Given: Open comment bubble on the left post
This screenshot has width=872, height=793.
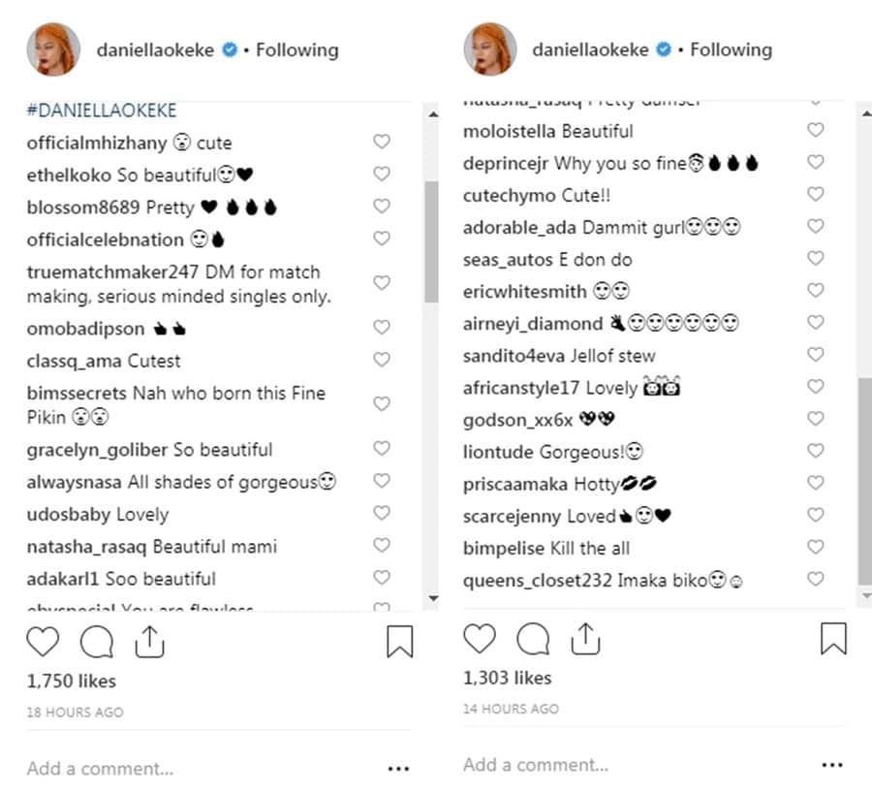Looking at the screenshot, I should click(x=97, y=641).
